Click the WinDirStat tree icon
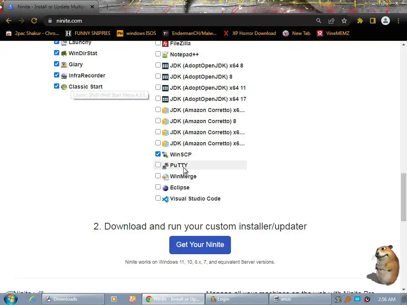 pyautogui.click(x=64, y=54)
